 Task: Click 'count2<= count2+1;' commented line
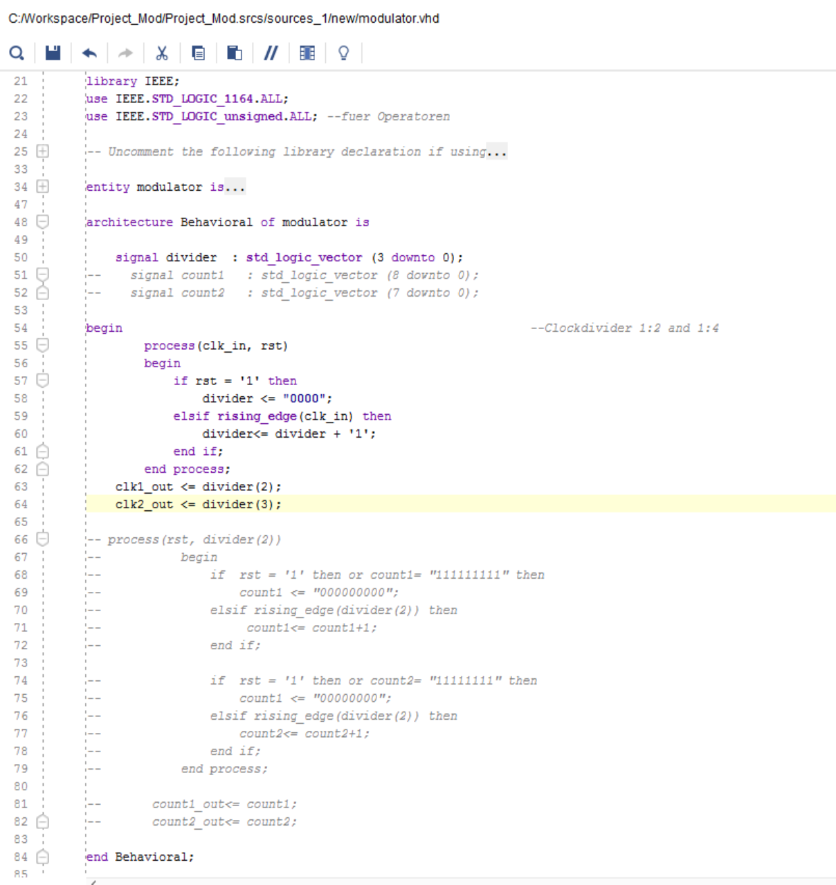[305, 734]
